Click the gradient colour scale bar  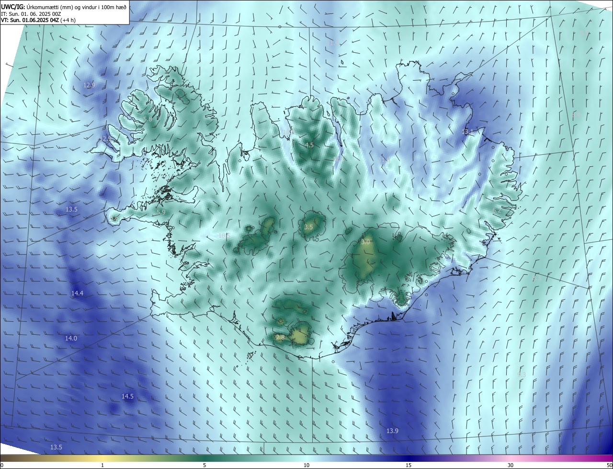coord(306,458)
